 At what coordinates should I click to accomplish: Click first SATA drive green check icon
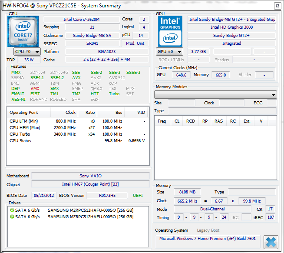tap(12, 210)
